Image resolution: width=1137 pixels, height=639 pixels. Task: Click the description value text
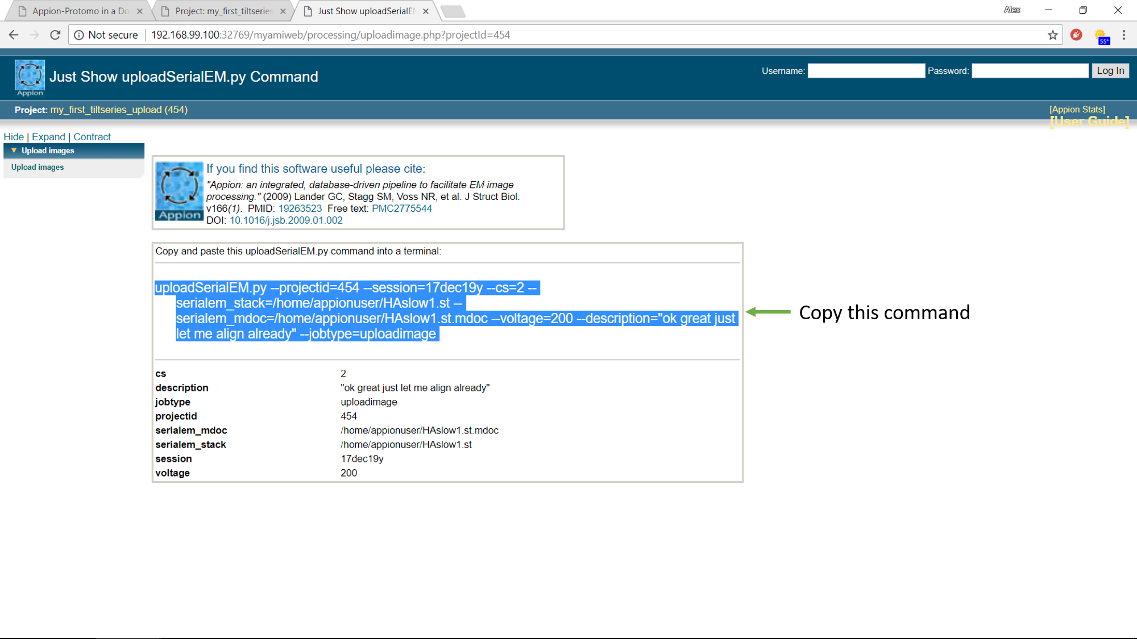tap(415, 388)
